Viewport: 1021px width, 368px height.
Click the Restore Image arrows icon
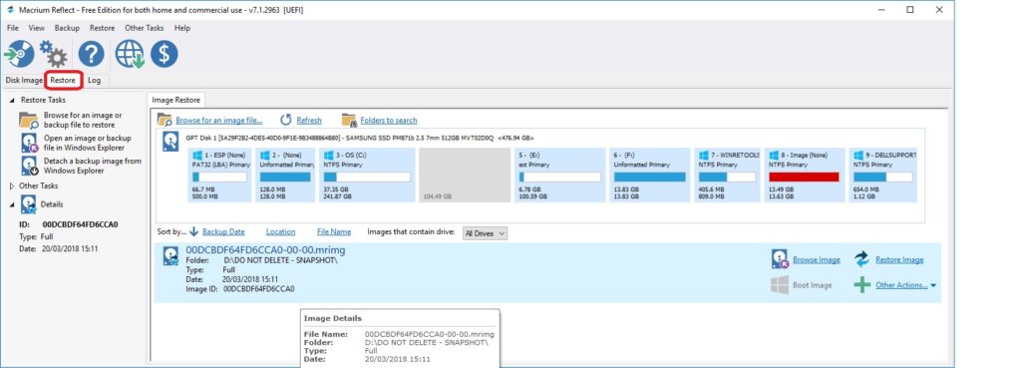pyautogui.click(x=861, y=259)
